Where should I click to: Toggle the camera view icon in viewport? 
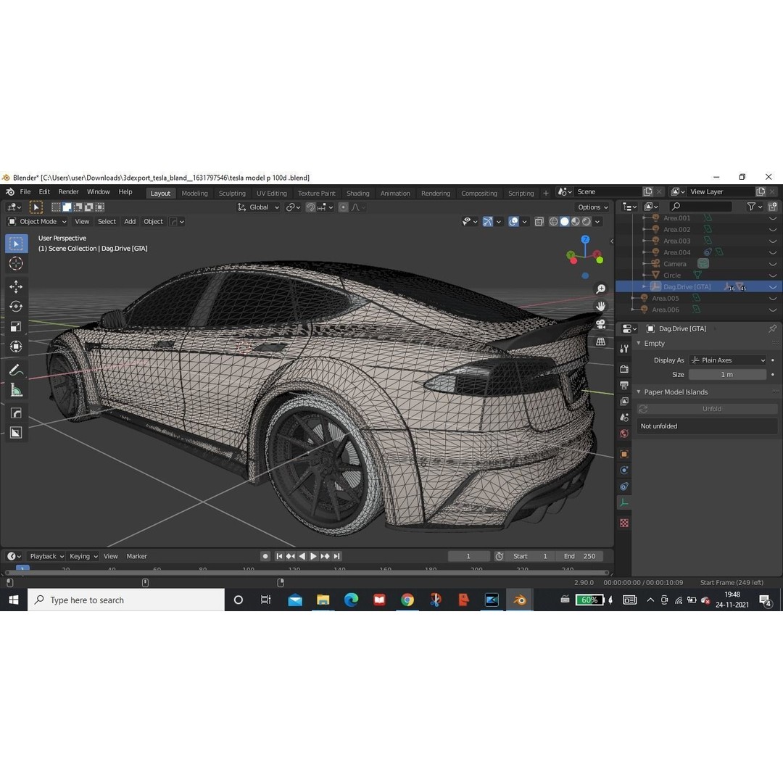(601, 324)
